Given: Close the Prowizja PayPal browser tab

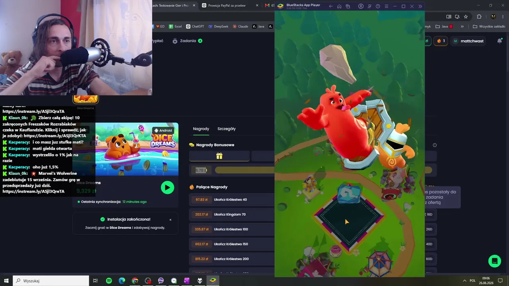Looking at the screenshot, I should pyautogui.click(x=257, y=6).
